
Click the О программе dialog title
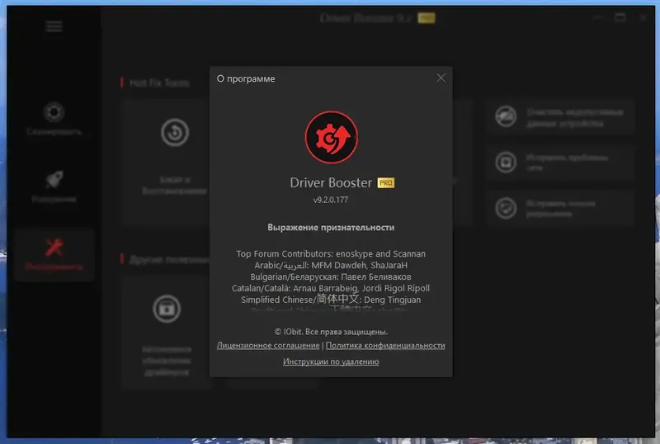[x=246, y=78]
